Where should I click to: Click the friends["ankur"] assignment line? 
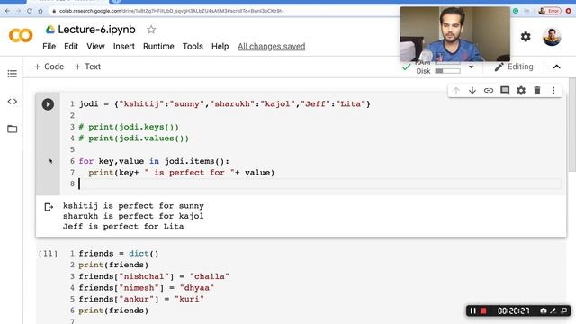pos(141,299)
